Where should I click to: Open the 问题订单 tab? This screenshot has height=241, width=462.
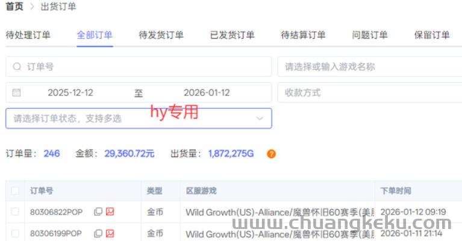pos(370,35)
